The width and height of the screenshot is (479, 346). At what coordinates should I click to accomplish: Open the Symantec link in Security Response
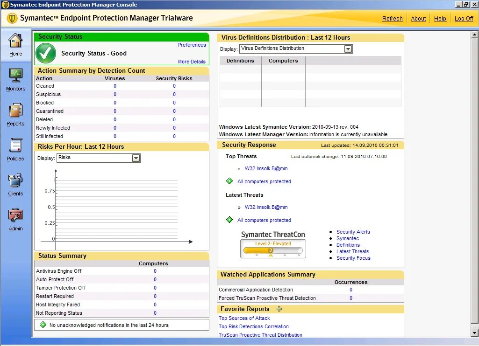coord(348,238)
